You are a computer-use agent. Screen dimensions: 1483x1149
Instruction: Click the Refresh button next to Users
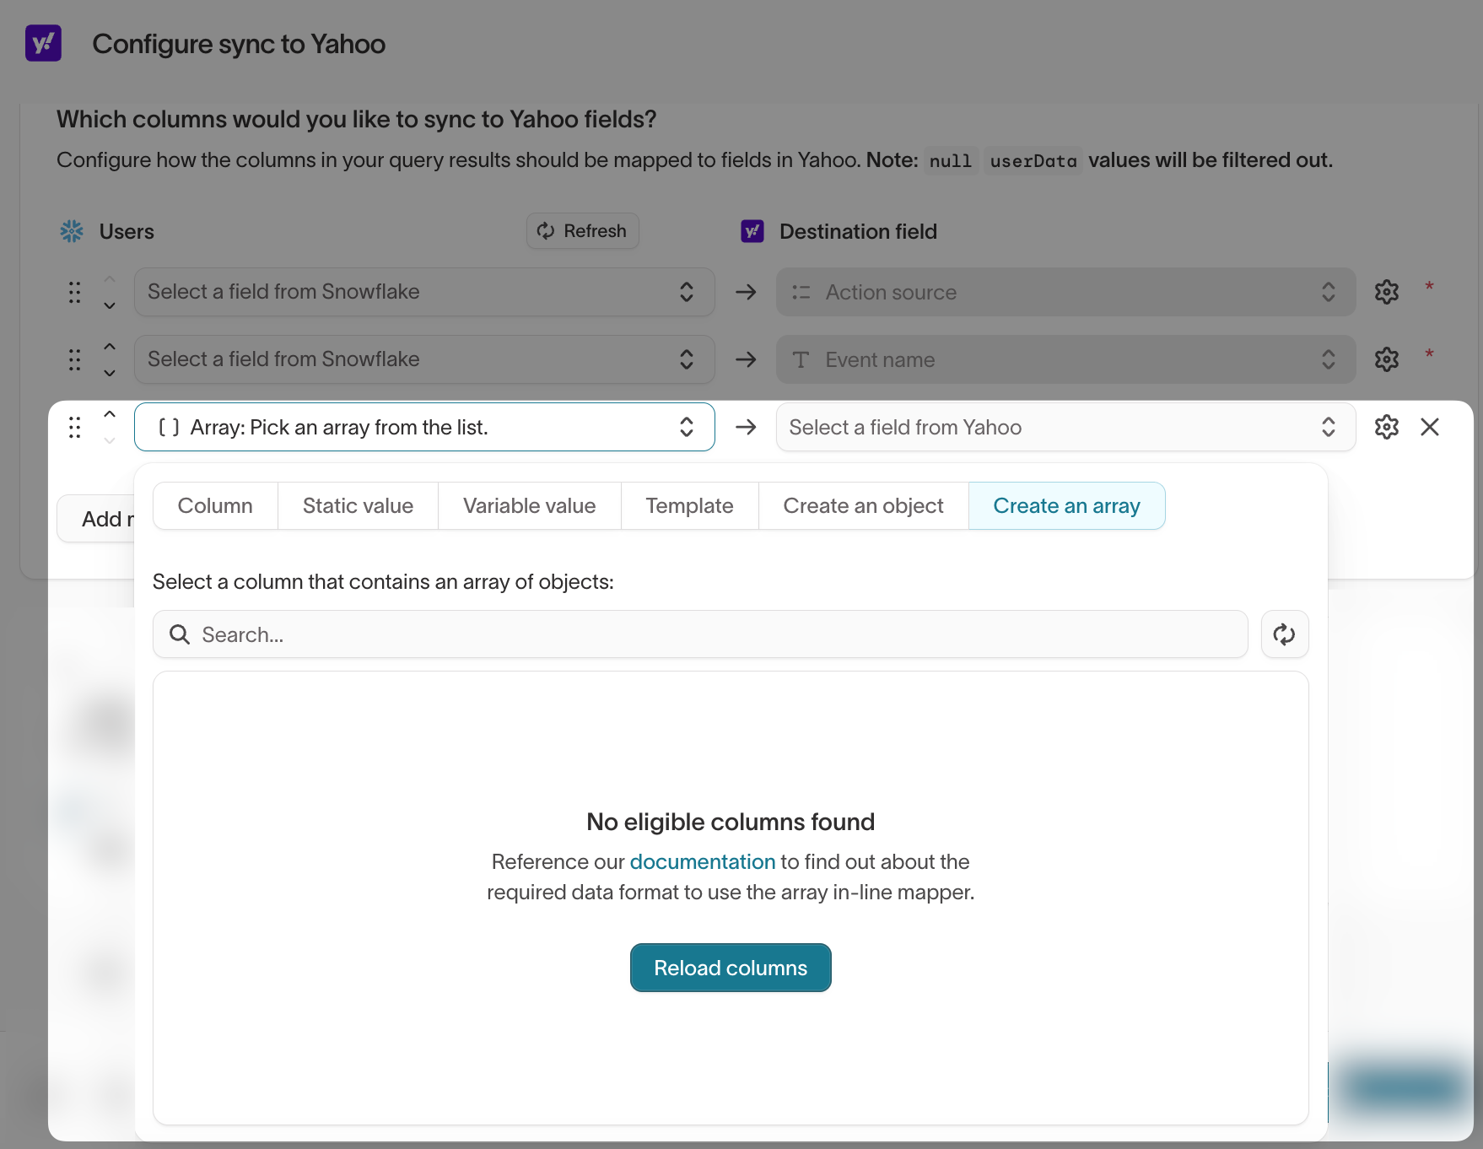click(583, 231)
